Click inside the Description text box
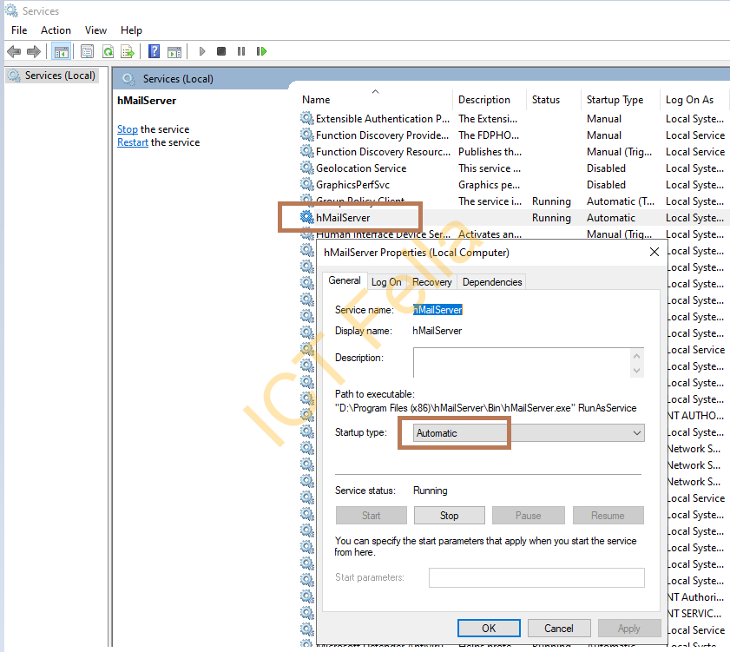The width and height of the screenshot is (730, 652). coord(522,362)
